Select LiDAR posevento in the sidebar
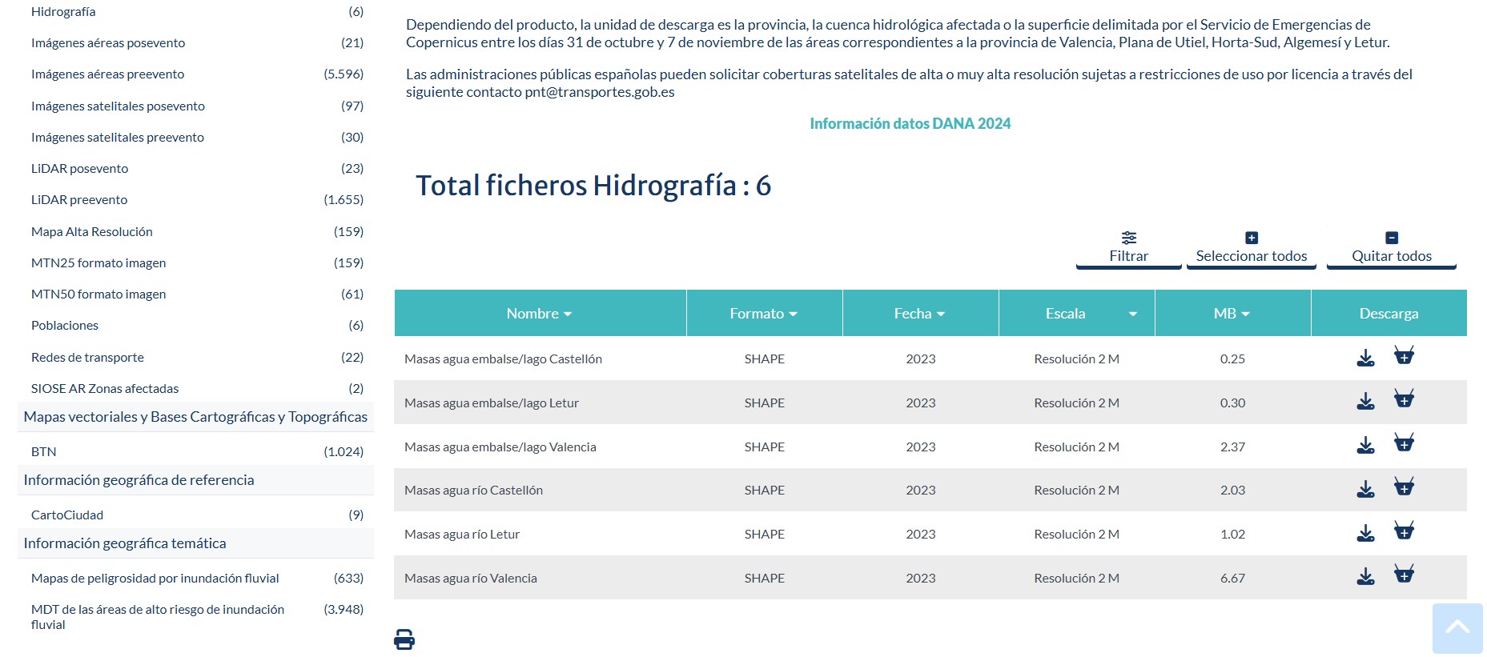The height and width of the screenshot is (657, 1487). tap(80, 169)
